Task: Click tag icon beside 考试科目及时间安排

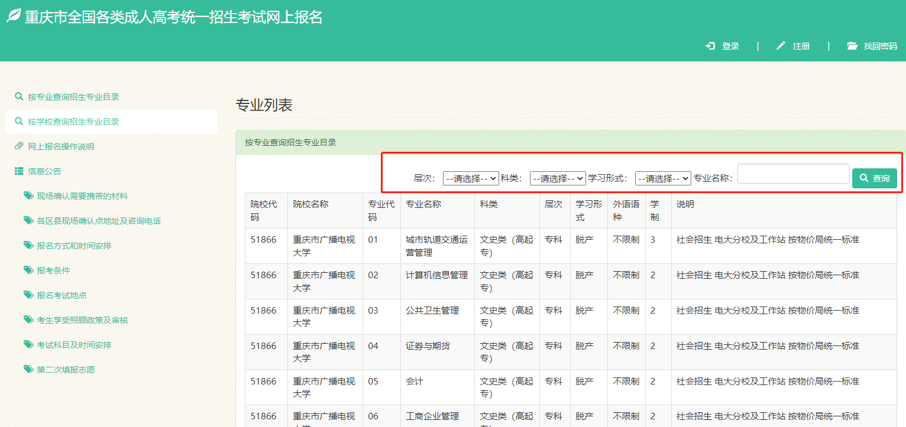Action: pos(28,344)
